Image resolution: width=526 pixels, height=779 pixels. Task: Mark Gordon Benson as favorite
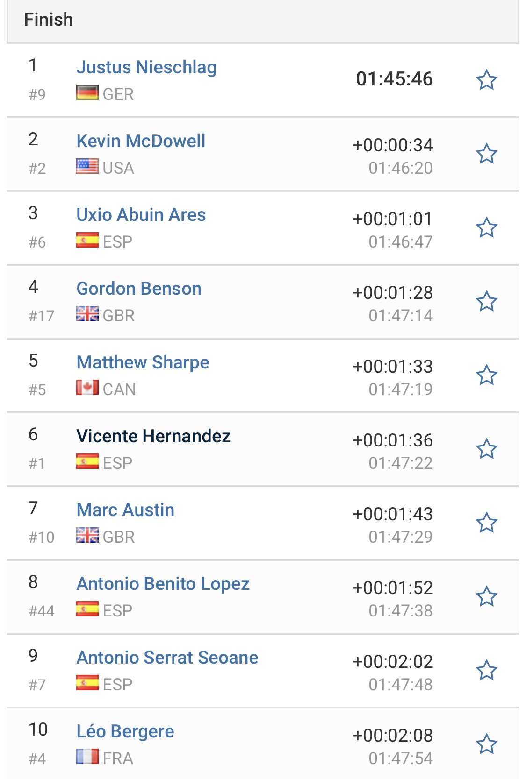tap(486, 301)
